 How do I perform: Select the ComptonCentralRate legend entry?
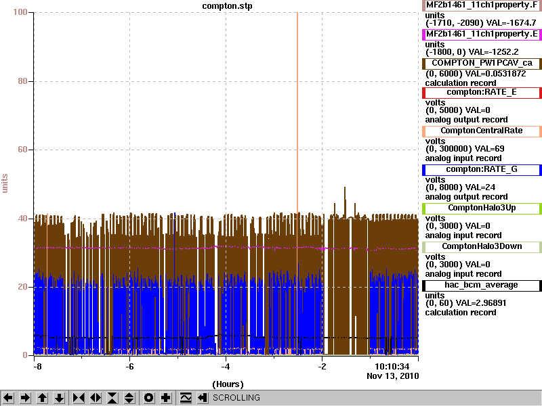click(x=482, y=131)
